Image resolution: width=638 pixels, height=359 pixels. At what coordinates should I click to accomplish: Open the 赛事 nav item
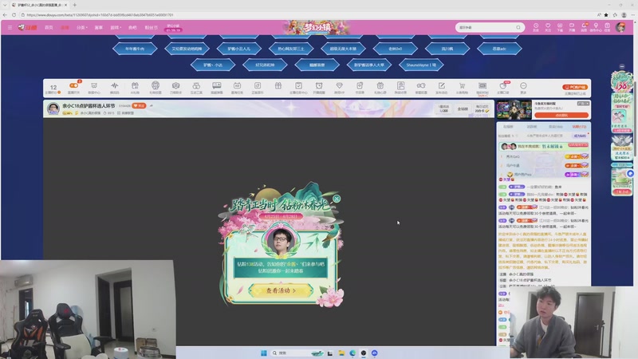pos(98,28)
